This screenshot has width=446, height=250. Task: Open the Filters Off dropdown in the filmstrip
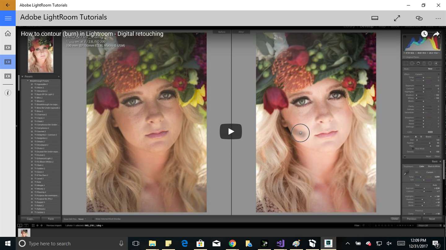pos(429,226)
